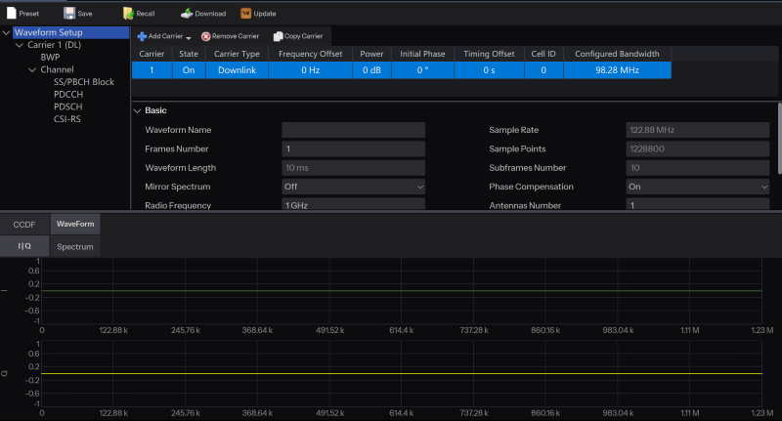Click the Waveform Name input field
The width and height of the screenshot is (782, 421).
click(353, 130)
